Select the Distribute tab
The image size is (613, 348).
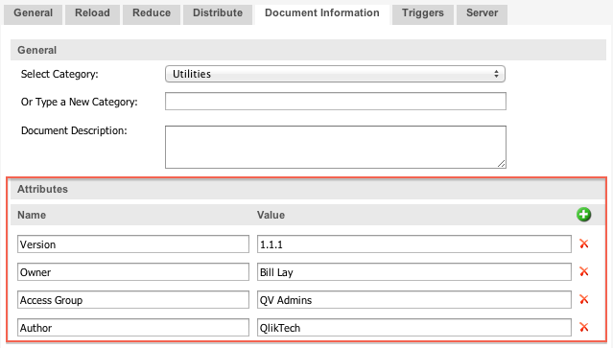pos(218,14)
